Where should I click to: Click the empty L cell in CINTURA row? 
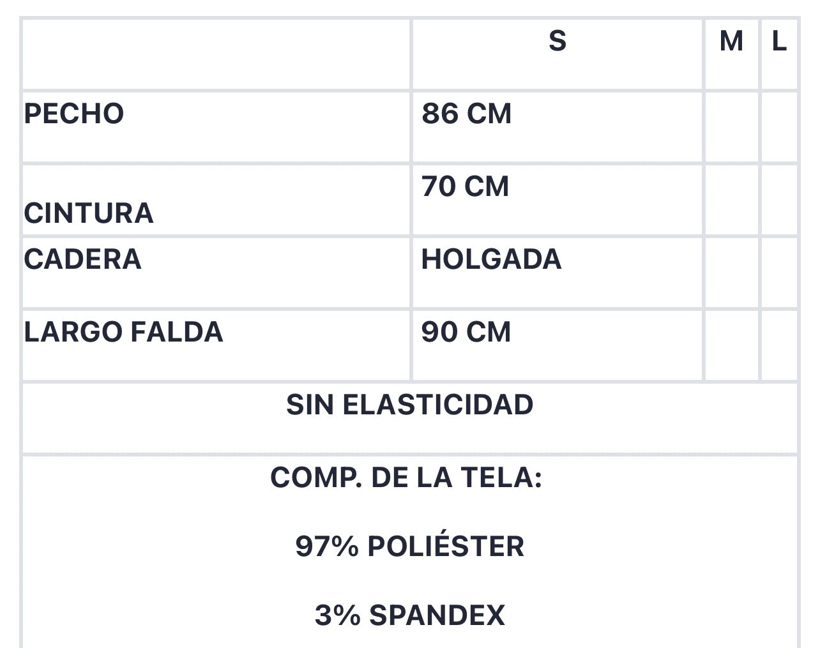(779, 200)
